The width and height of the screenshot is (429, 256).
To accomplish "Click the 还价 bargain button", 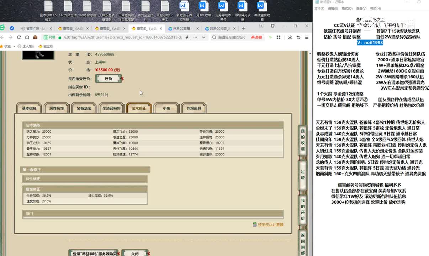I will (x=108, y=79).
